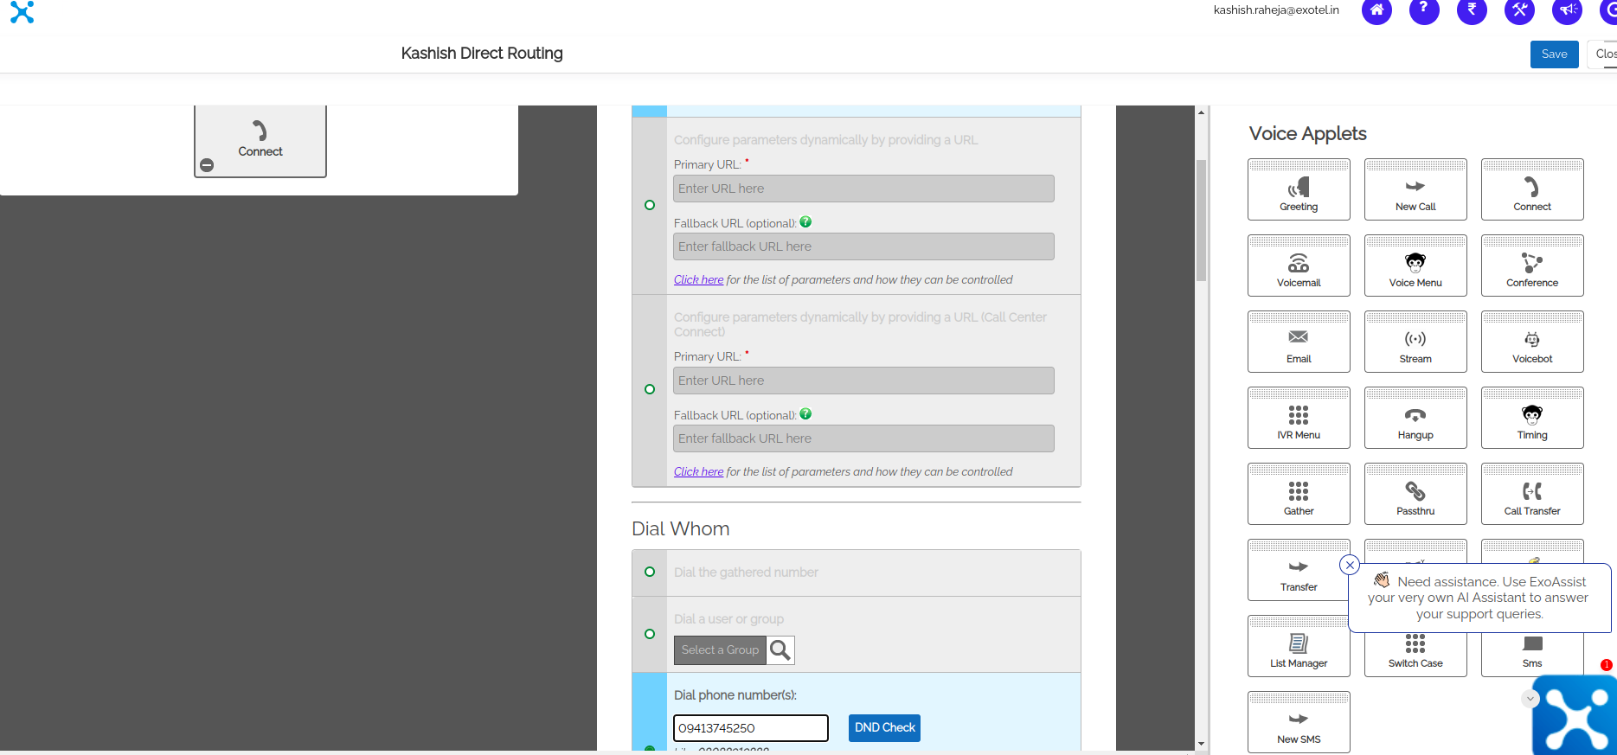
Task: Add the Stream applet
Action: click(x=1415, y=342)
